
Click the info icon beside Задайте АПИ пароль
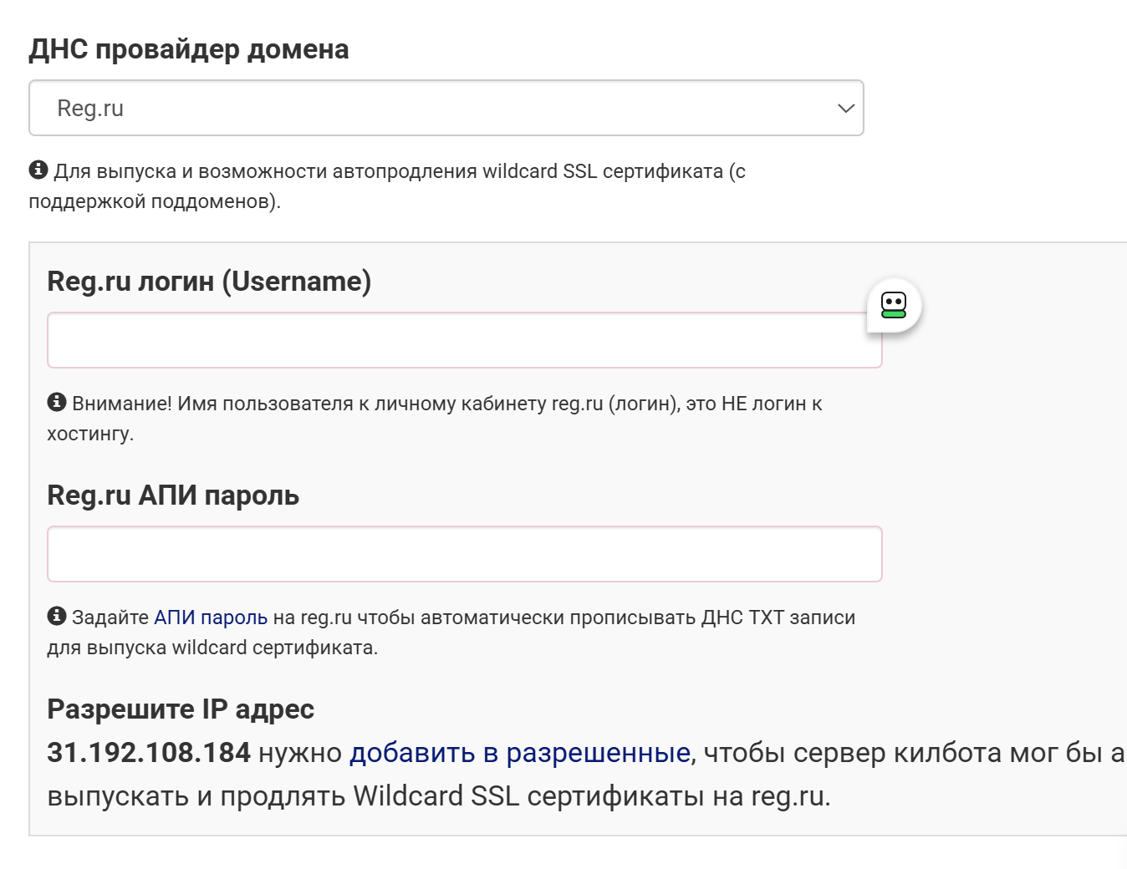point(57,616)
